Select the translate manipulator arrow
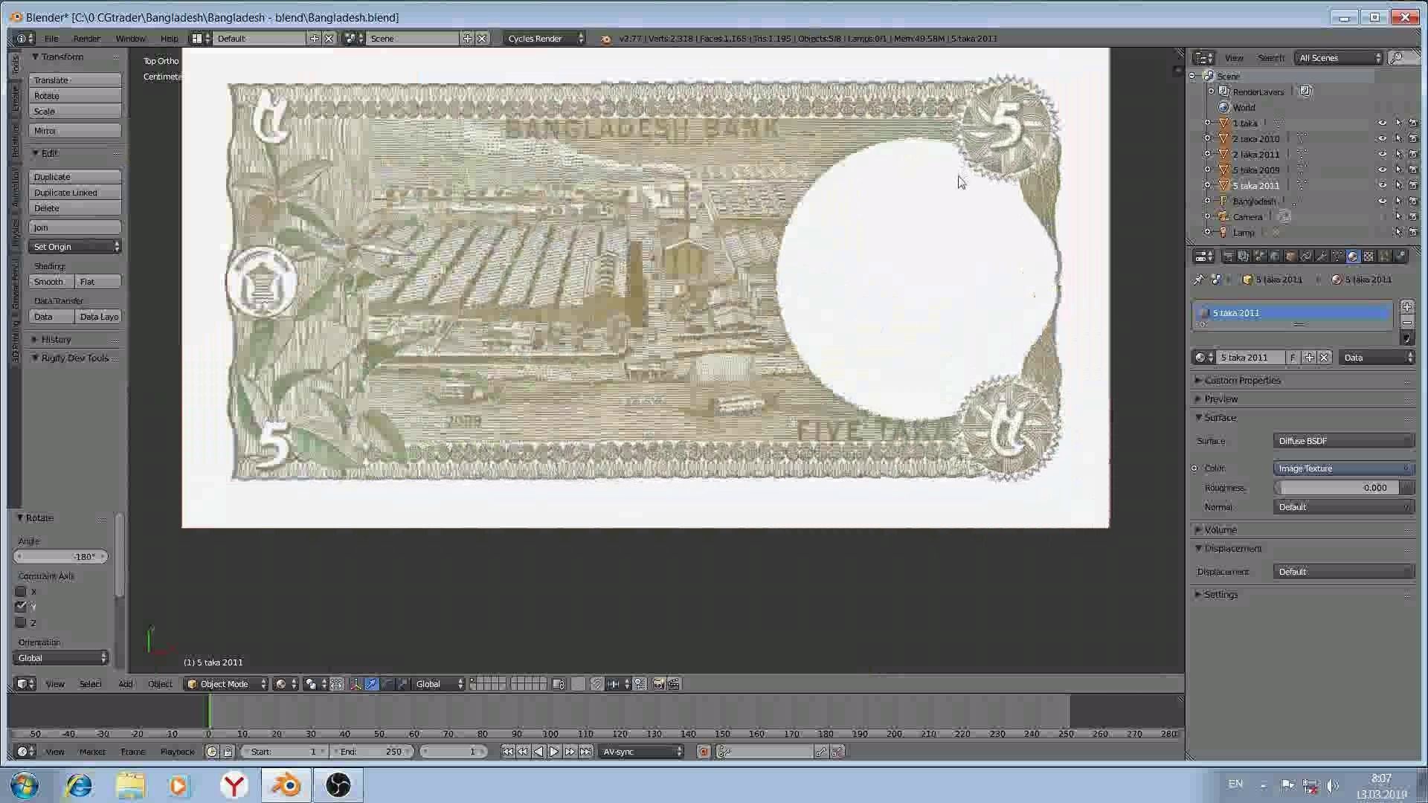This screenshot has width=1428, height=803. (x=371, y=684)
